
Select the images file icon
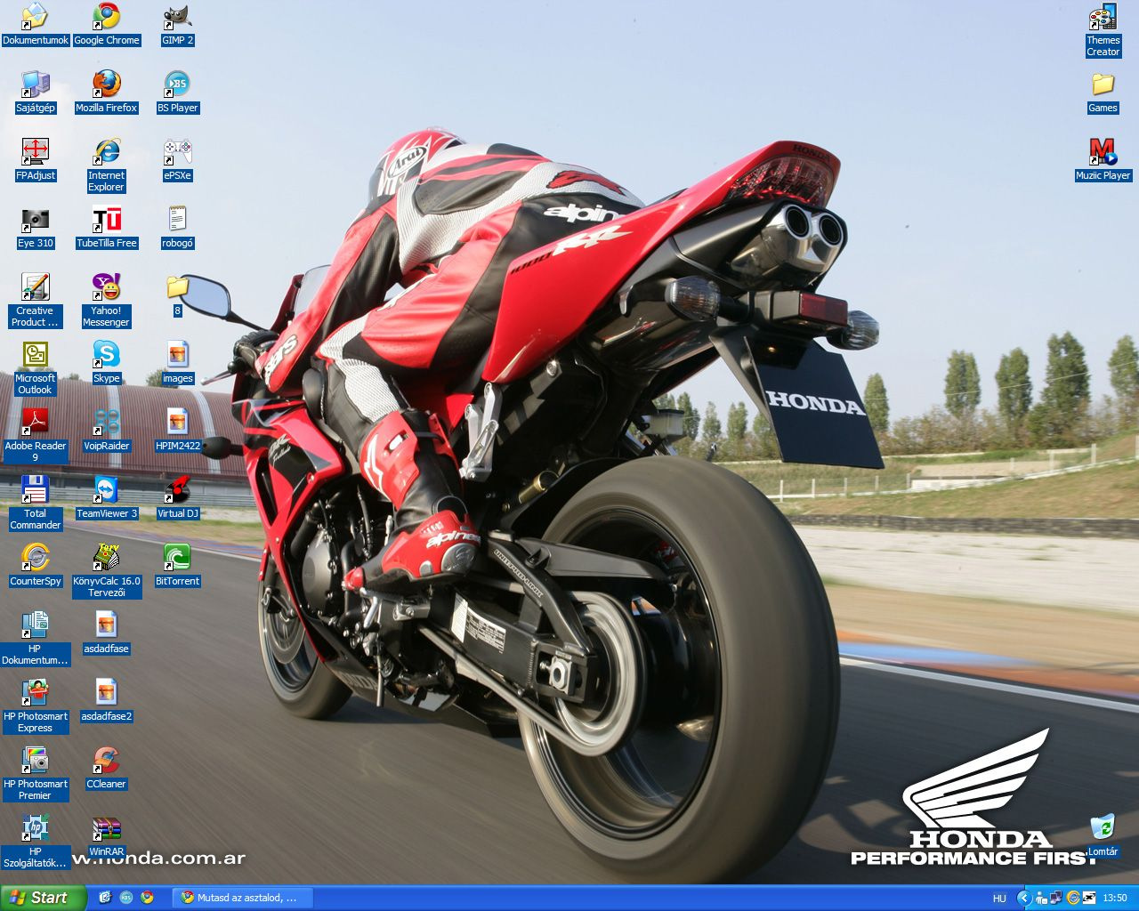(x=177, y=363)
